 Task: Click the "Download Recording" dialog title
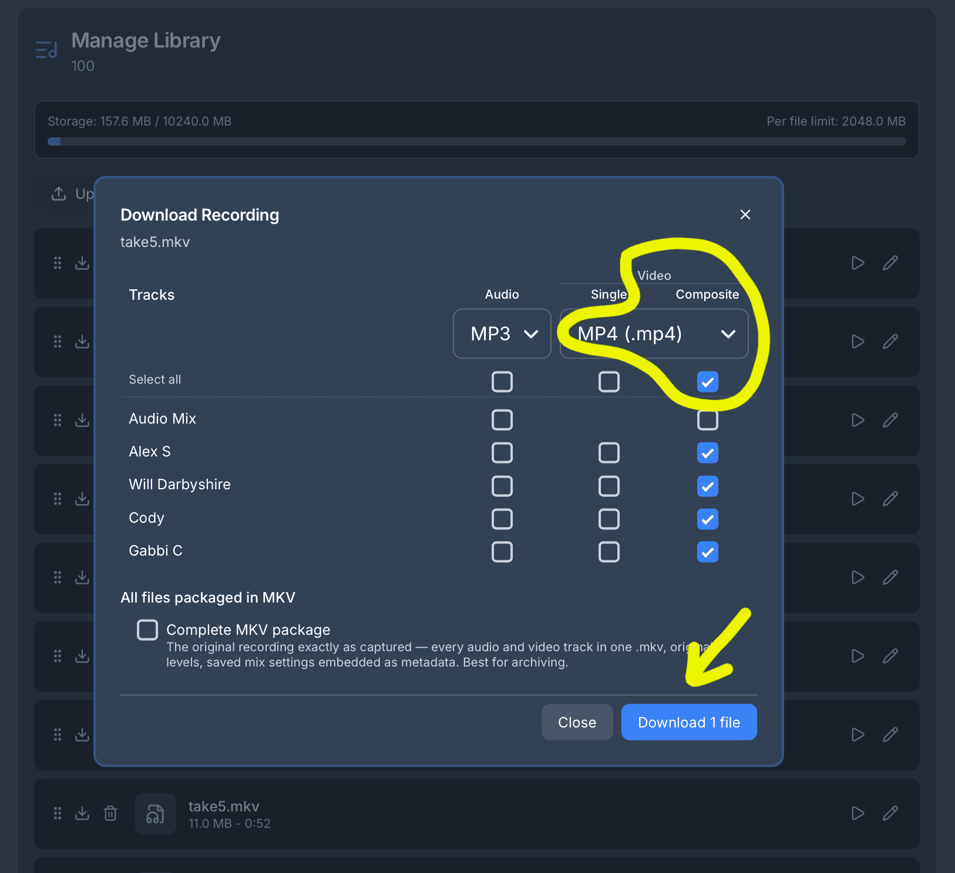pos(200,215)
